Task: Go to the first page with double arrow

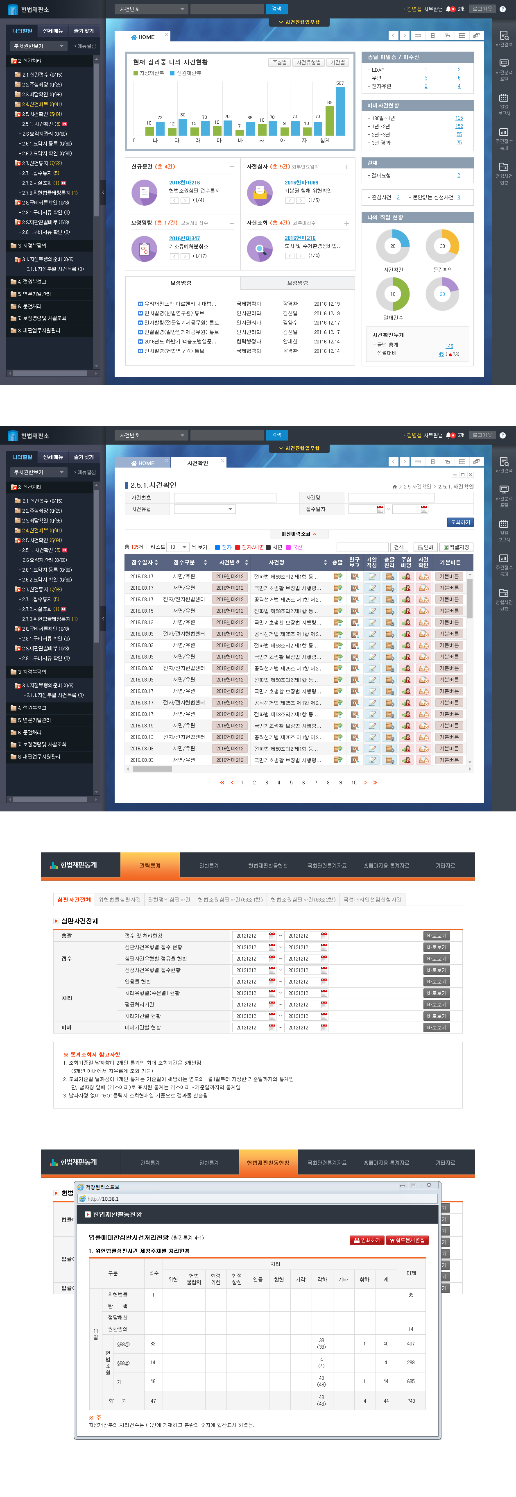Action: (222, 782)
